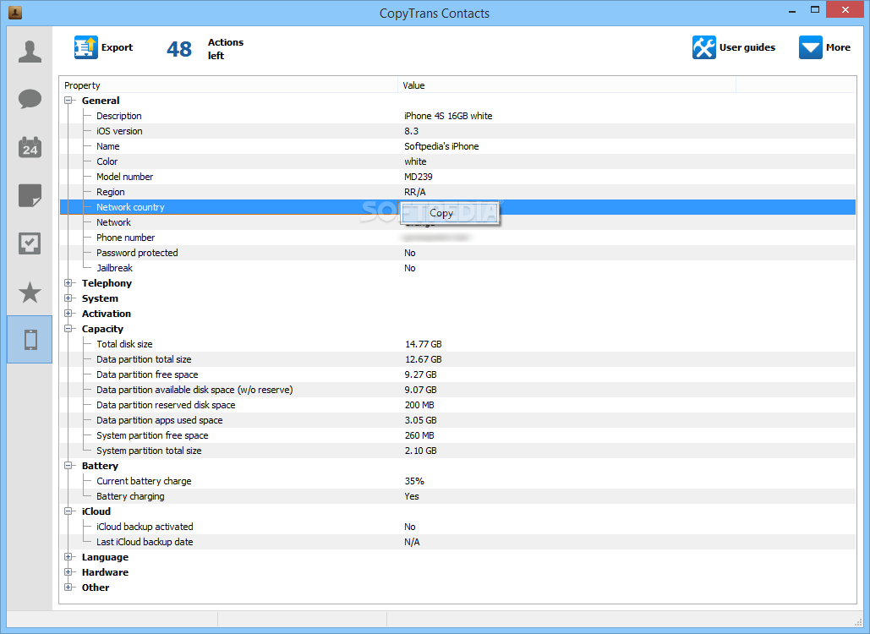The height and width of the screenshot is (634, 870).
Task: Open the Notes sidebar section
Action: tap(30, 195)
